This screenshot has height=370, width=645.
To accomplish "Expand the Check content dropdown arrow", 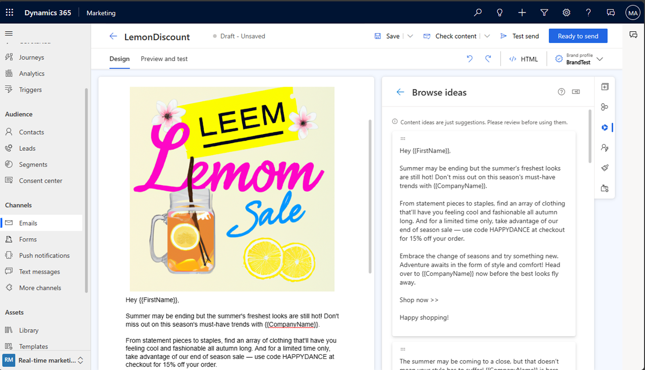I will tap(487, 36).
